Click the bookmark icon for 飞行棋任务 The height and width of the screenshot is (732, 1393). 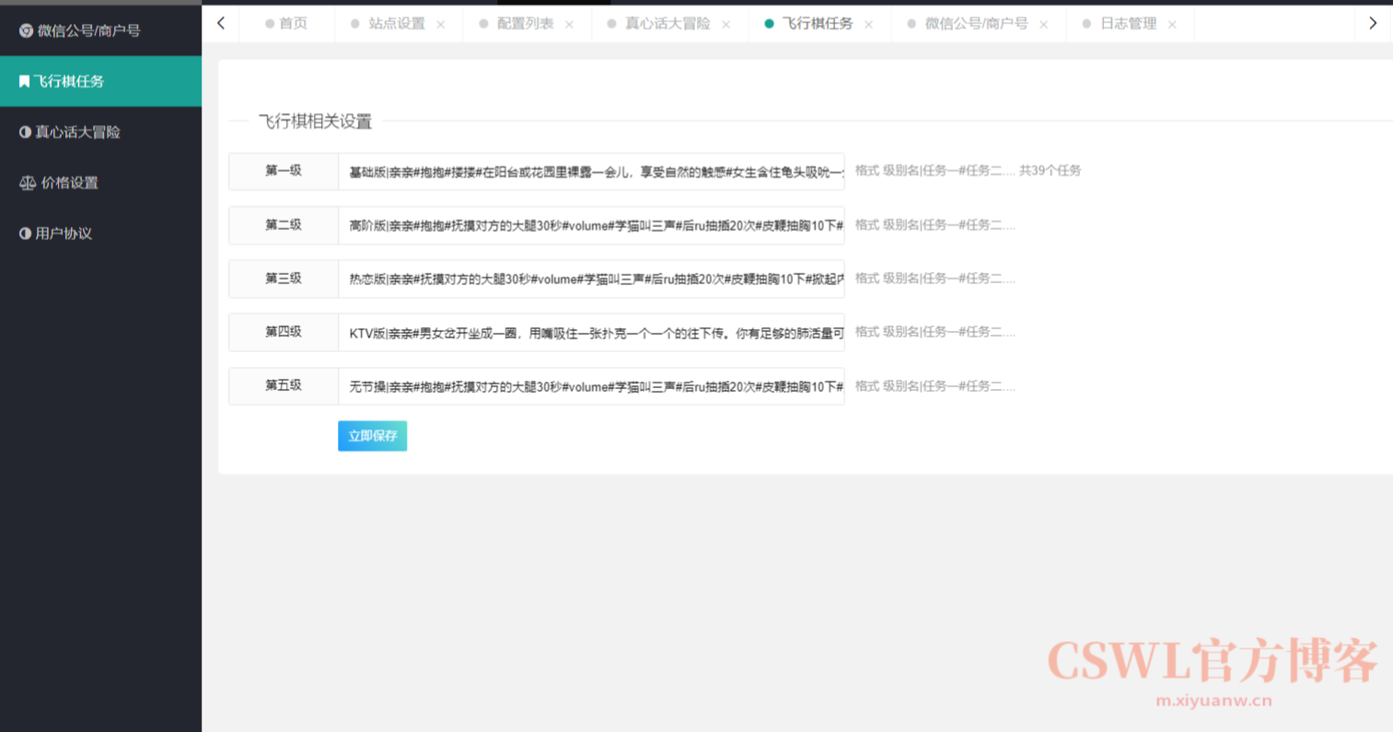point(25,82)
